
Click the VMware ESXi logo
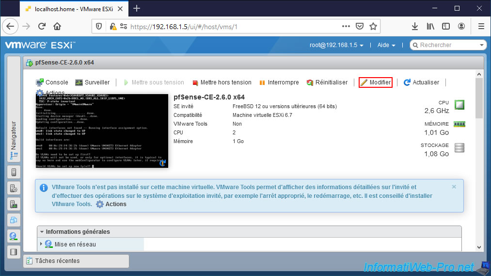click(40, 45)
